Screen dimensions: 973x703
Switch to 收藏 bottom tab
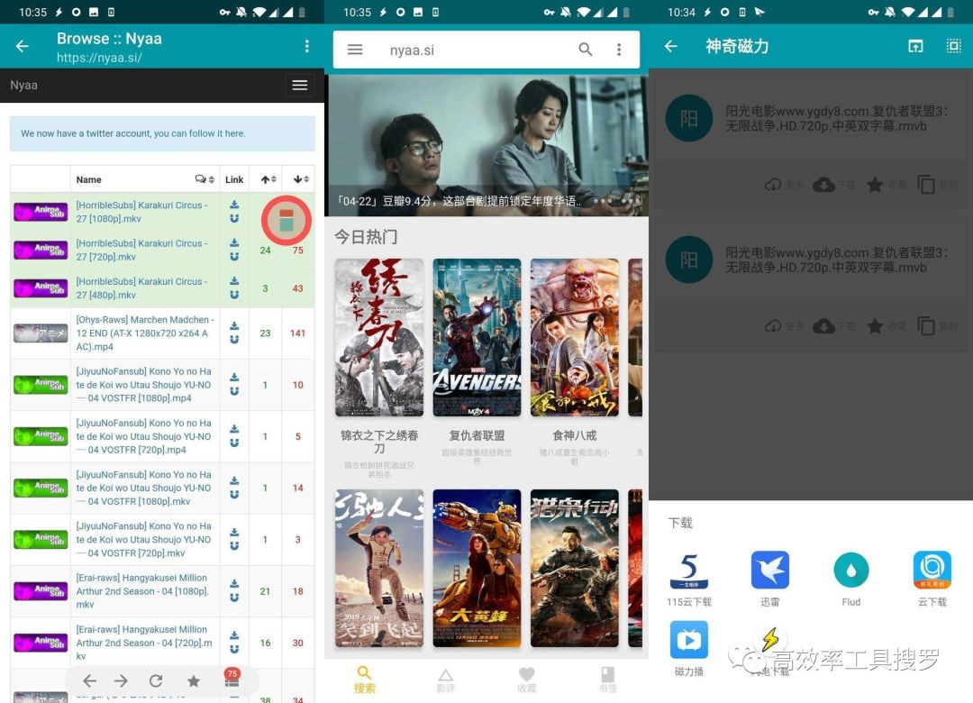coord(526,680)
